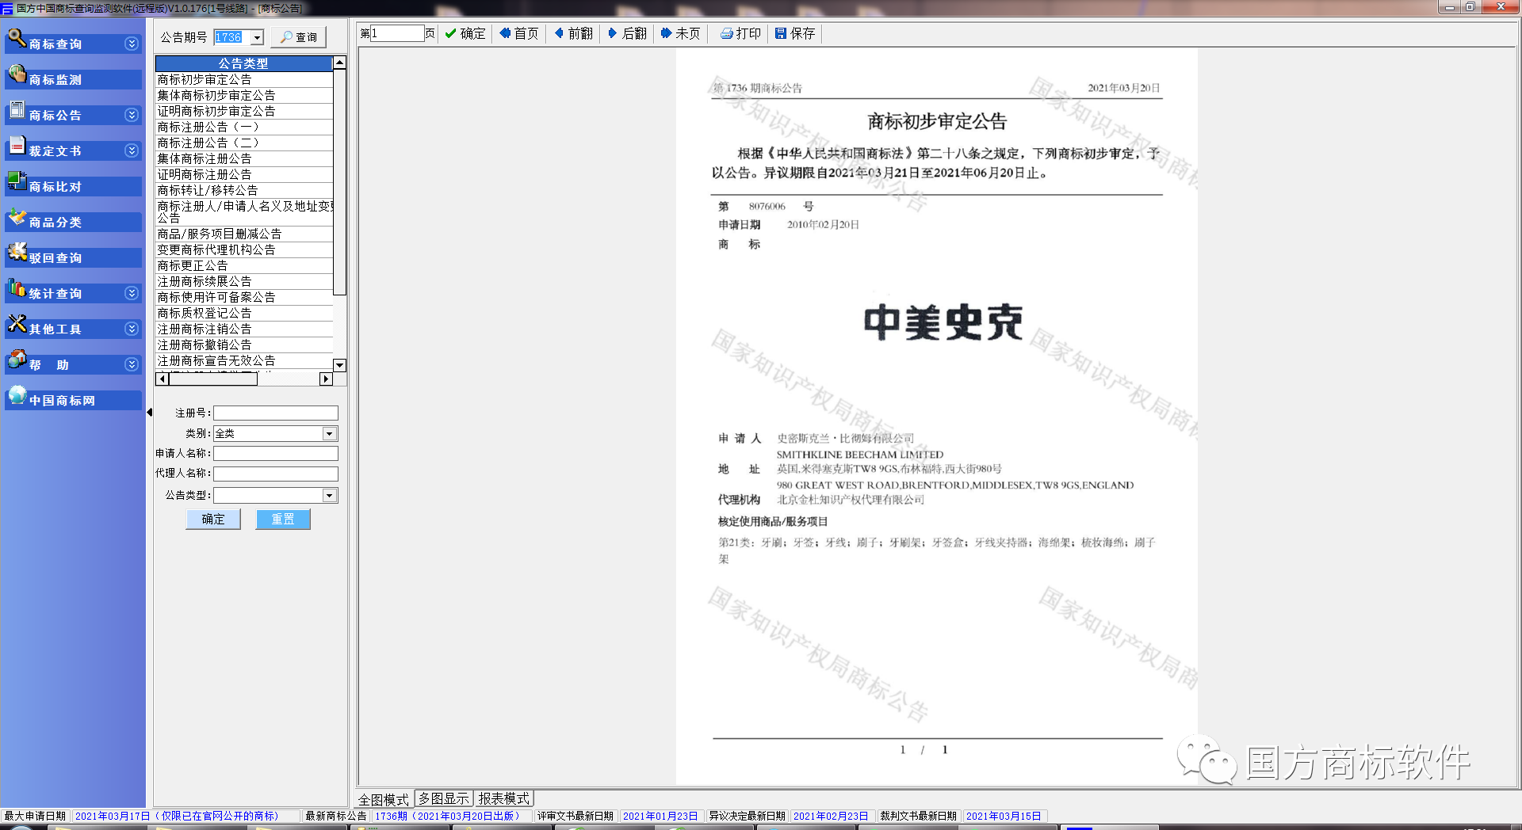
Task: Select 注册商标宣告无效公告 row
Action: [x=244, y=360]
